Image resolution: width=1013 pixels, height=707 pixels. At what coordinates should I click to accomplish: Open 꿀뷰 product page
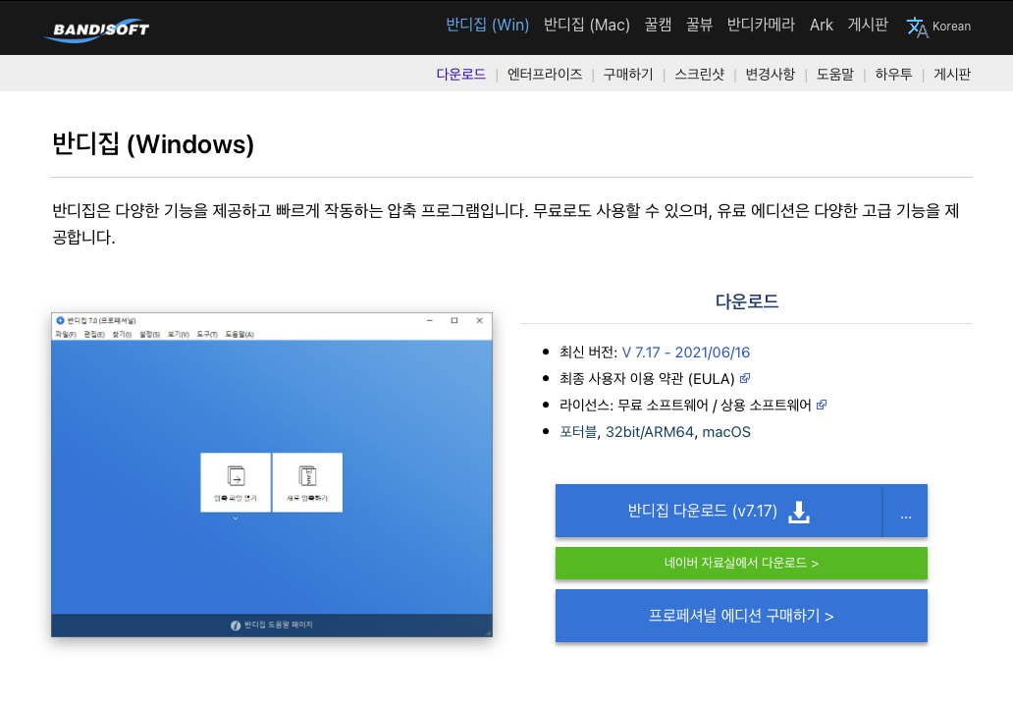699,26
